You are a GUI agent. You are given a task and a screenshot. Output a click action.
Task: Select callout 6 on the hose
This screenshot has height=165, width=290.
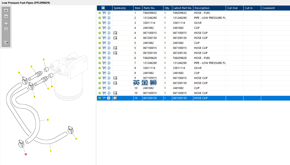click(48, 120)
